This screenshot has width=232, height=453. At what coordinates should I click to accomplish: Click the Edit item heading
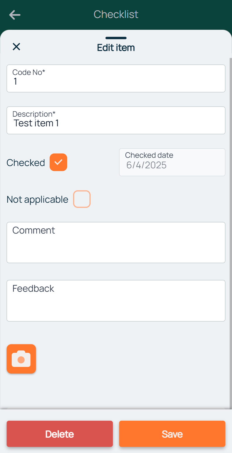(116, 48)
